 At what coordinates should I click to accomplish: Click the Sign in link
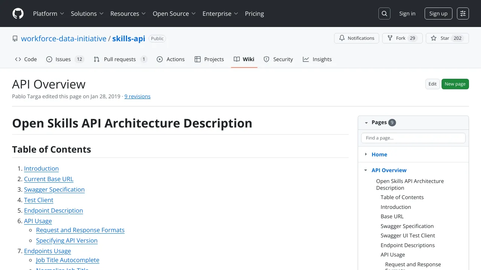click(407, 13)
